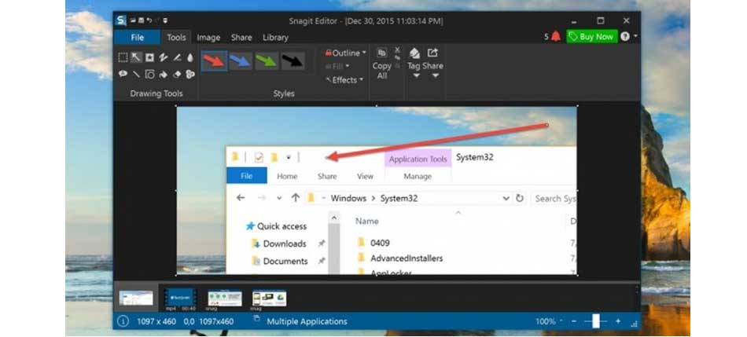This screenshot has width=747, height=337.
Task: Select the Selection marquee tool
Action: [123, 57]
